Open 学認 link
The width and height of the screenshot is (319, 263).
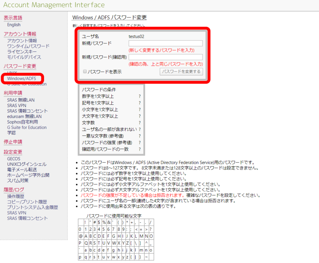click(12, 133)
